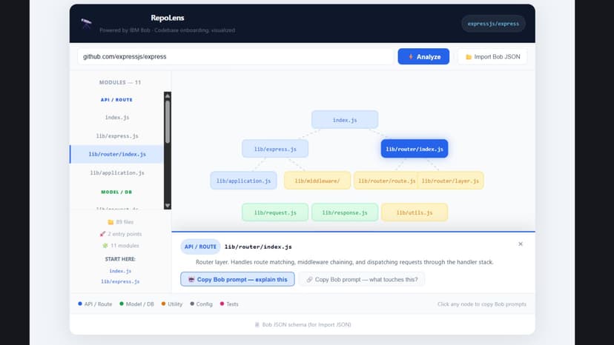Click the rocket icon next to entry points
614x345 pixels.
tap(102, 234)
